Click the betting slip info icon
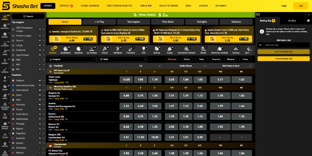 262,32
